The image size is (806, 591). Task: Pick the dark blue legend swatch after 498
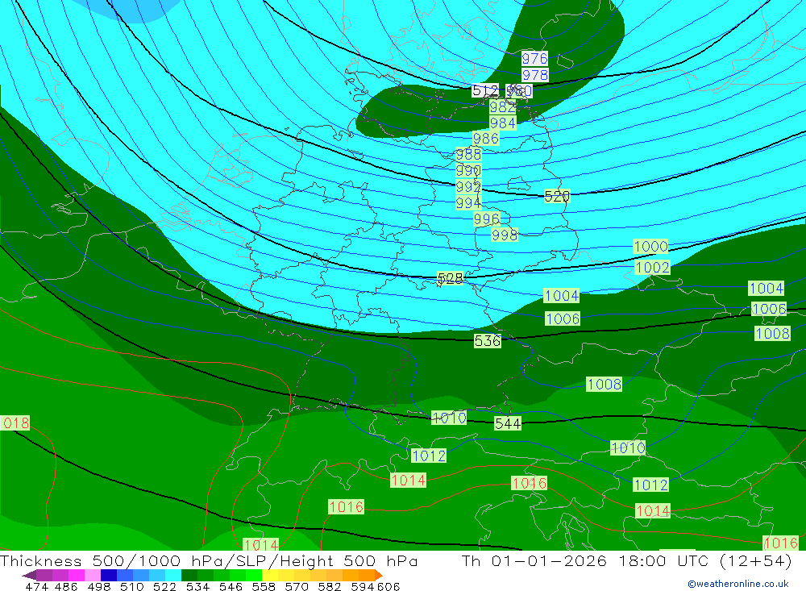[109, 575]
